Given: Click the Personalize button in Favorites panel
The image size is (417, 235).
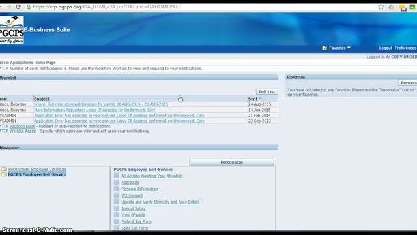Looking at the screenshot, I should pyautogui.click(x=408, y=83).
